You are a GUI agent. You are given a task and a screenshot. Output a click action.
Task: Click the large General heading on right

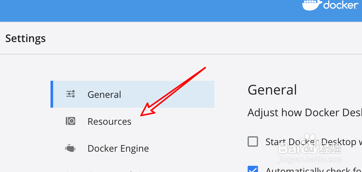click(x=272, y=90)
